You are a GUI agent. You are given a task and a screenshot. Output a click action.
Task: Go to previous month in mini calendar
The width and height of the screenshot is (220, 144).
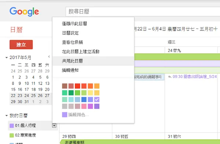tap(49, 57)
